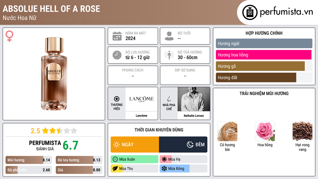The width and height of the screenshot is (318, 179).
Task: Click the pink female gender symbol
Action: pyautogui.click(x=9, y=36)
